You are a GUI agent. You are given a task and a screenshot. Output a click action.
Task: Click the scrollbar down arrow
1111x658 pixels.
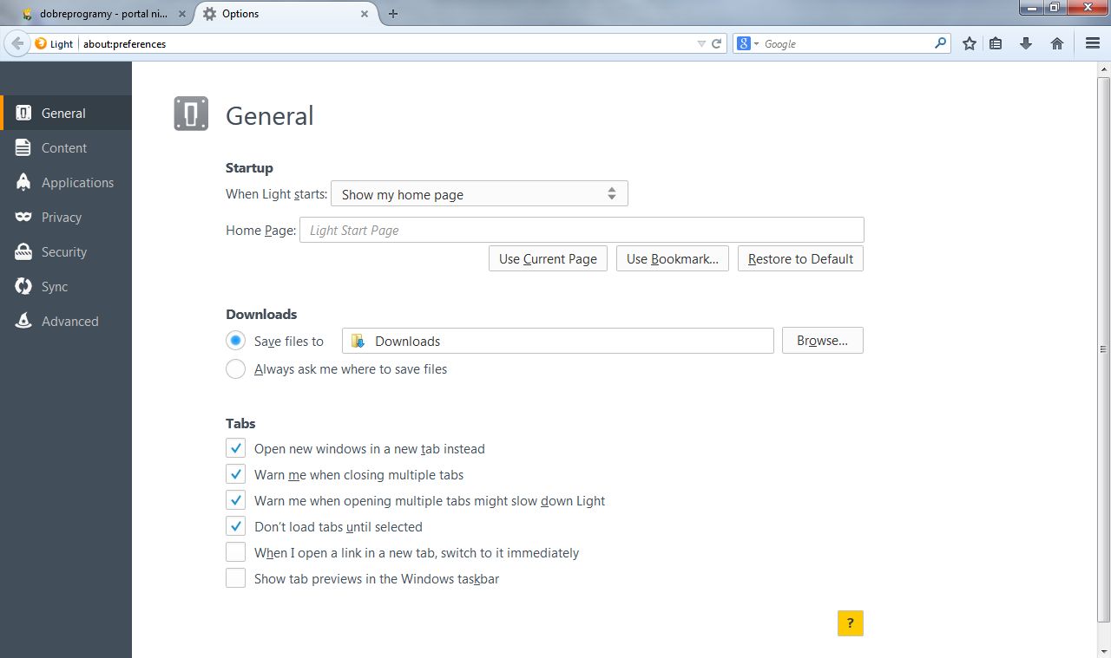pos(1103,650)
